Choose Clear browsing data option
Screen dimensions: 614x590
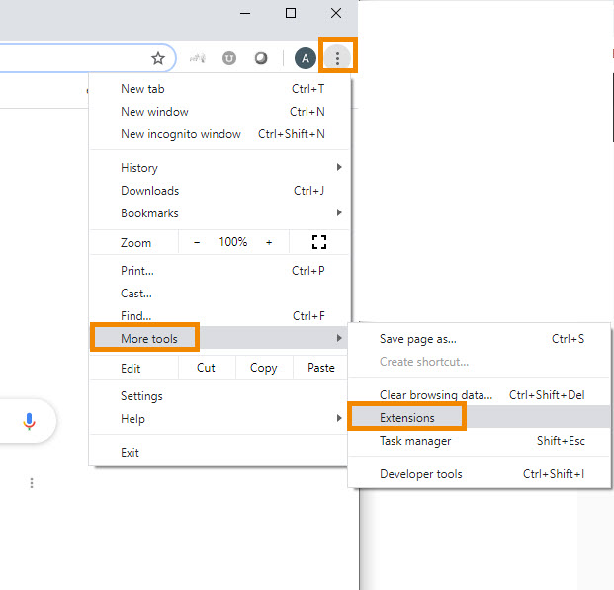coord(435,395)
